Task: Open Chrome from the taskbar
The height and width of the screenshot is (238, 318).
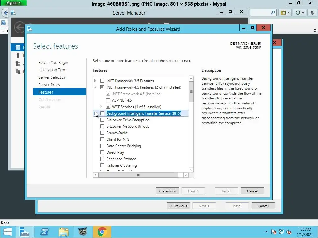Action: [x=102, y=232]
